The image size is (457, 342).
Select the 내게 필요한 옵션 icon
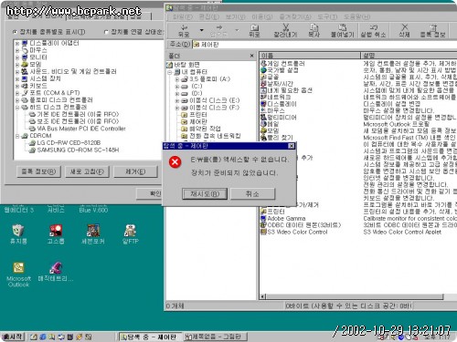point(263,90)
